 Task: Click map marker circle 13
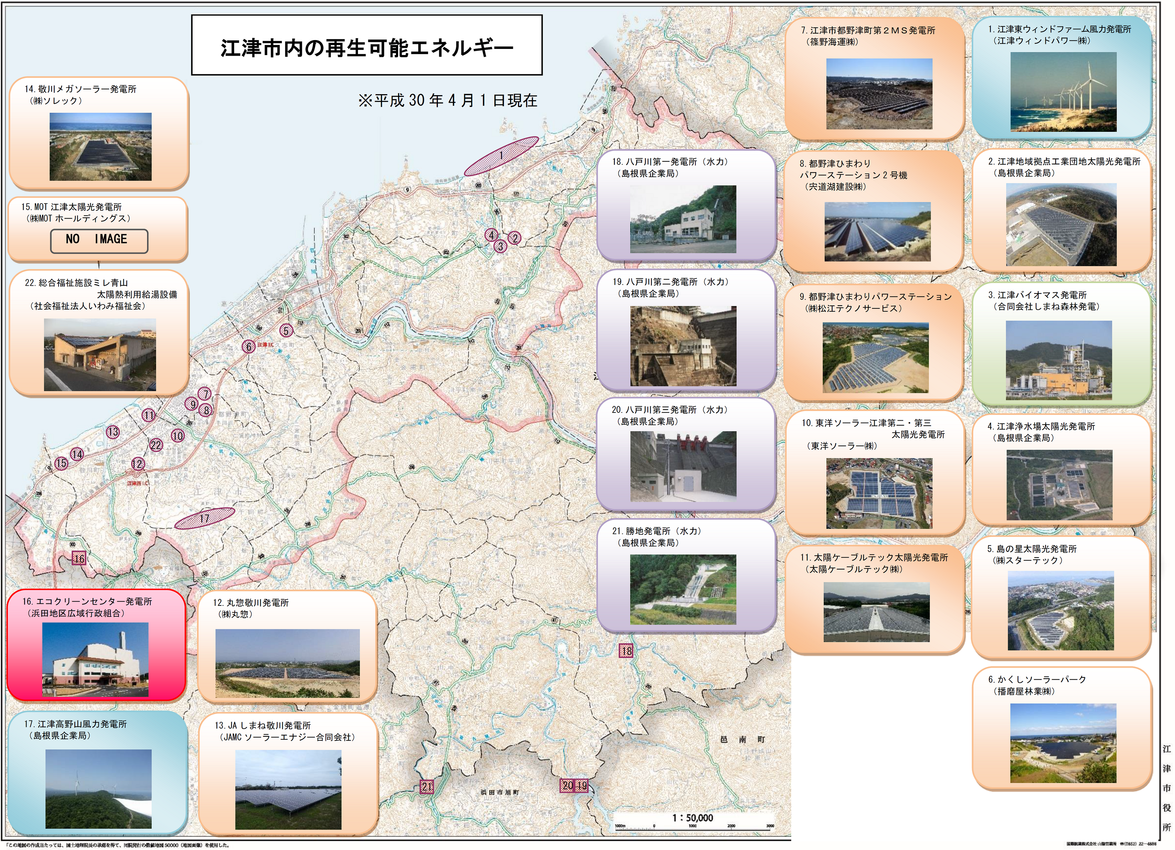[112, 431]
